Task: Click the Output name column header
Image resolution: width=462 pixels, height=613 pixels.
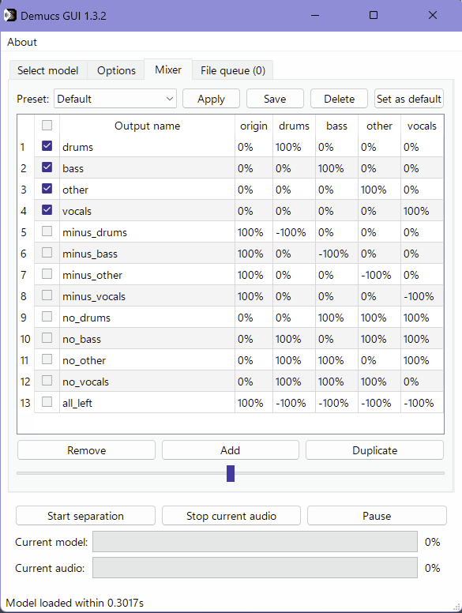Action: pos(147,126)
